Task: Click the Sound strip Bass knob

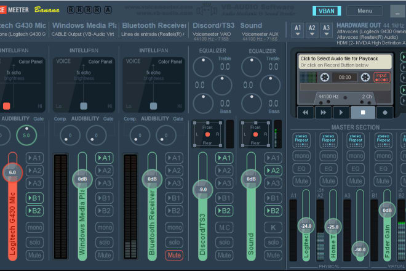Action: pyautogui.click(x=252, y=103)
